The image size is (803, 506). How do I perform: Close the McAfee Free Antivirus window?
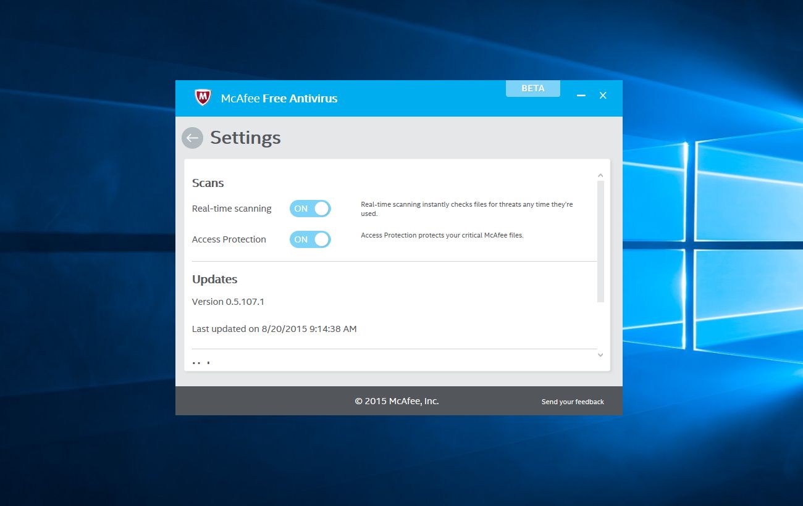(603, 96)
